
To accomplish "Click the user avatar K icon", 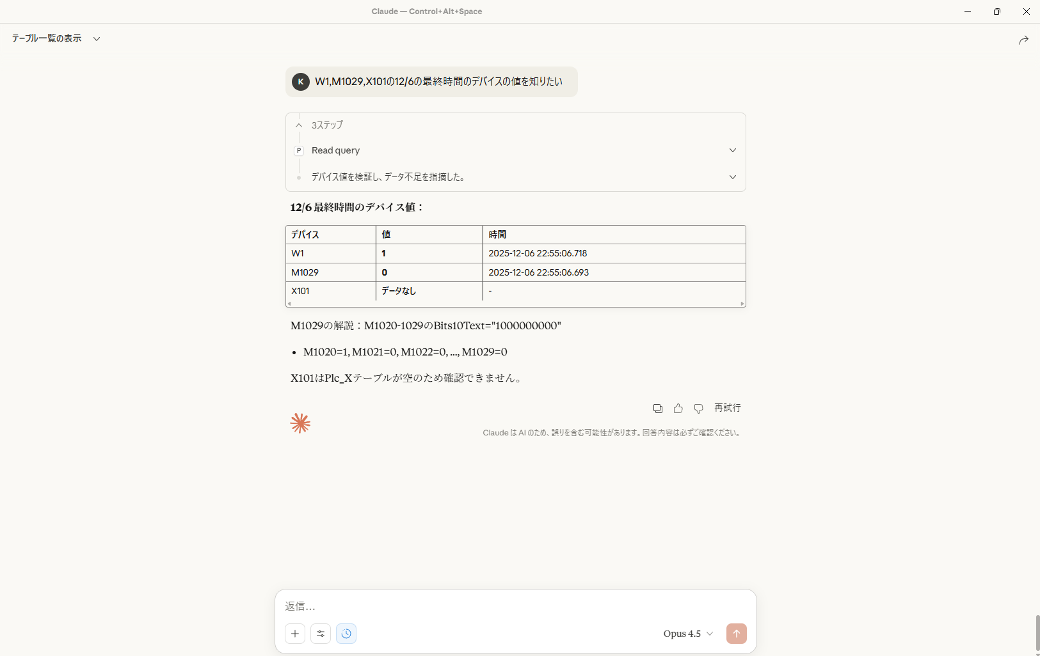I will [x=300, y=82].
